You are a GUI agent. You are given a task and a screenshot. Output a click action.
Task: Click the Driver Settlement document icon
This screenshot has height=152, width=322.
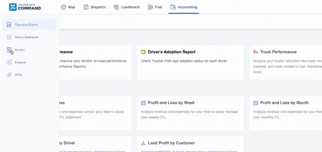(9, 37)
